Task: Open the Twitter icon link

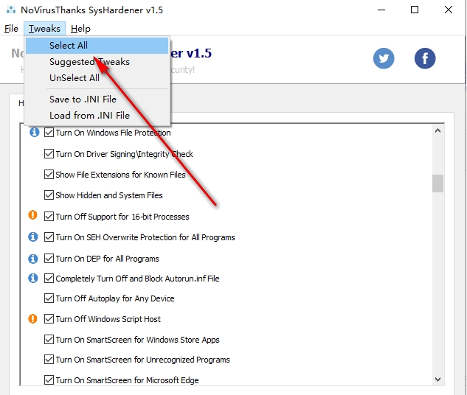Action: pyautogui.click(x=384, y=58)
